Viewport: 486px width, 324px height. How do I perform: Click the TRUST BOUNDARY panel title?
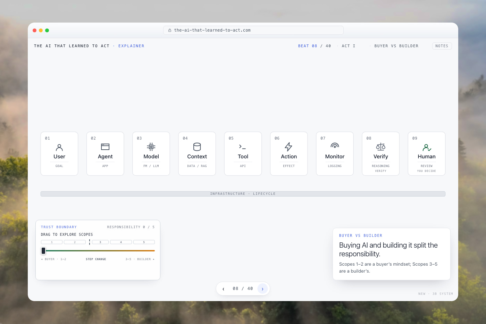coord(59,227)
